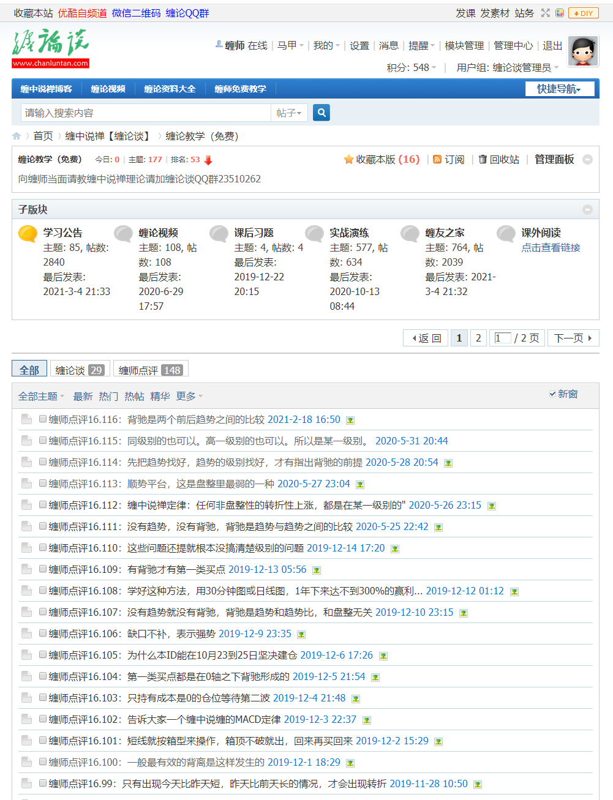This screenshot has height=800, width=613.
Task: Click into the search input field
Action: 146,113
